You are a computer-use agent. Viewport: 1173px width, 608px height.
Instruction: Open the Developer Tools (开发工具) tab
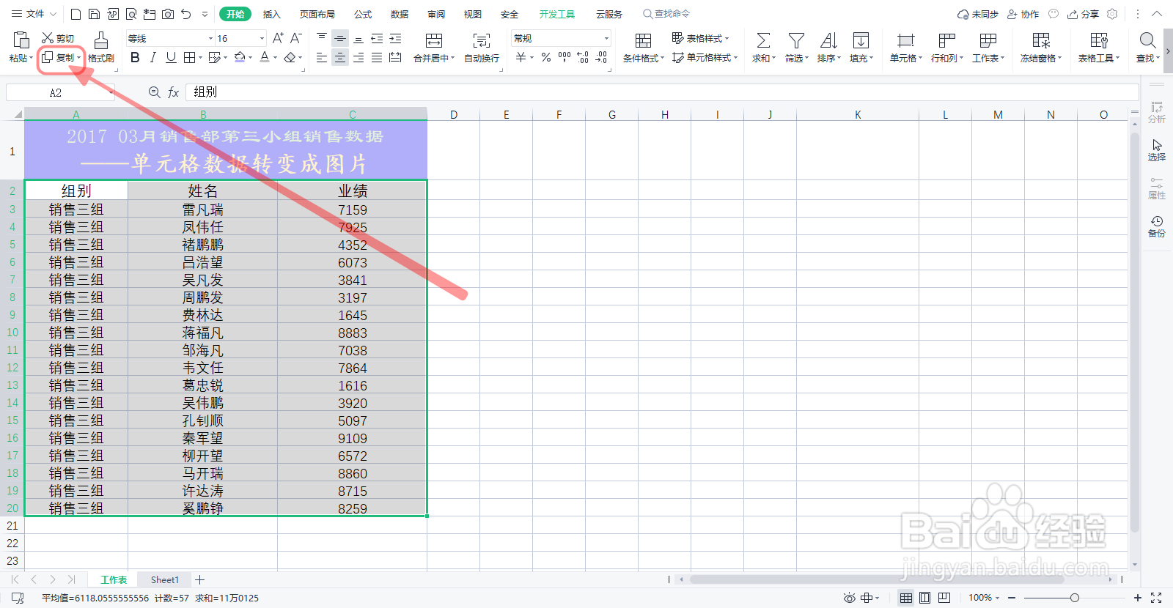(x=557, y=14)
